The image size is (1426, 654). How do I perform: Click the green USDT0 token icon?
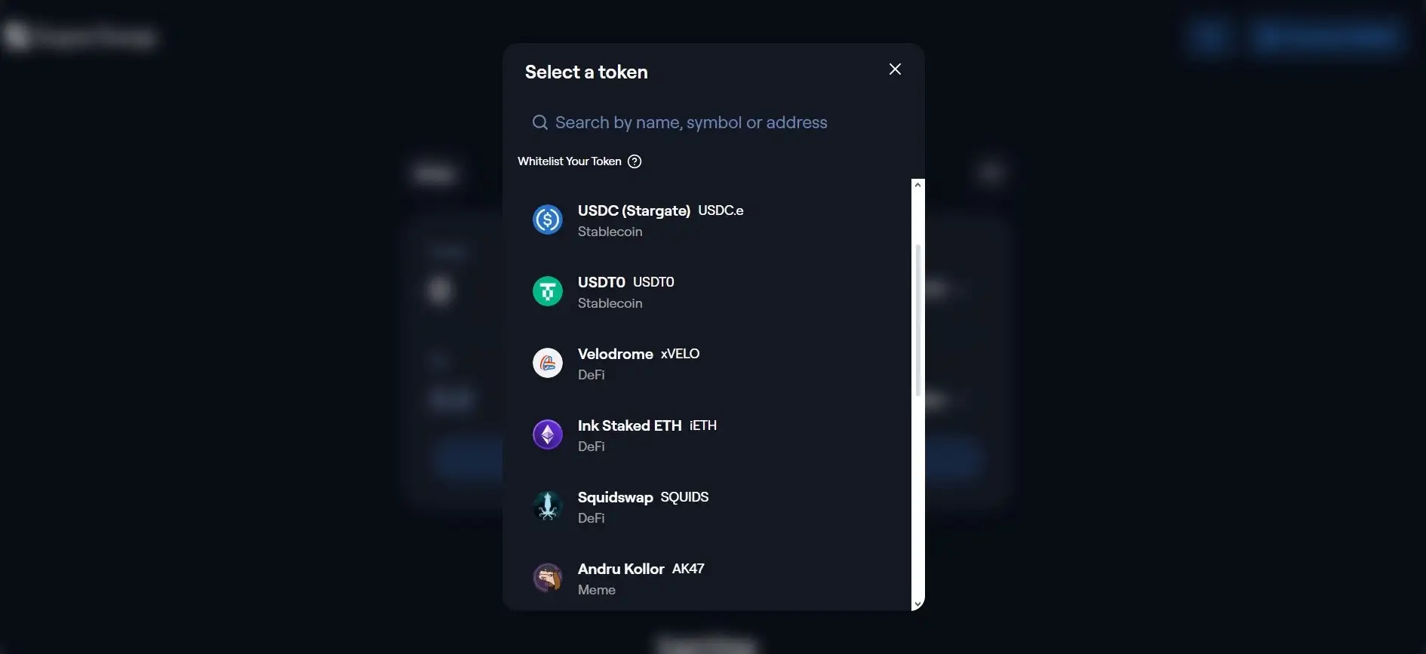pos(548,291)
